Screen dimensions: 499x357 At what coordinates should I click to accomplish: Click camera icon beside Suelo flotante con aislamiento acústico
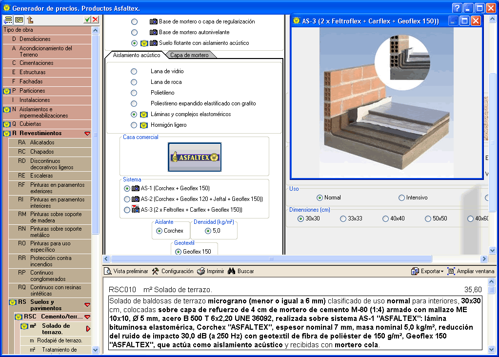(x=153, y=43)
